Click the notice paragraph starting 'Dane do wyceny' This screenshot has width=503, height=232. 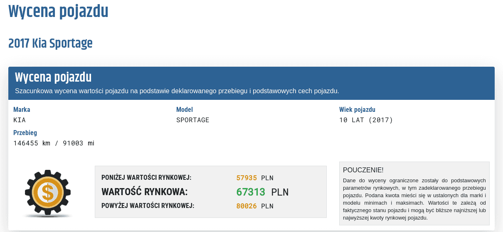click(414, 199)
